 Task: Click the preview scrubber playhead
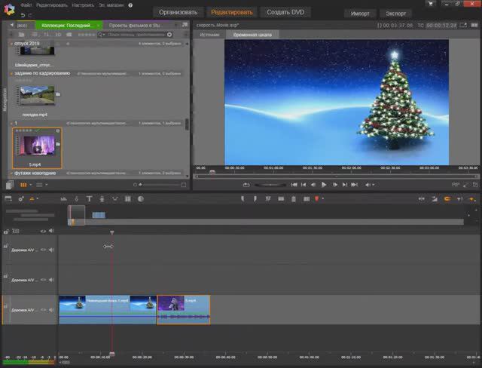212,172
